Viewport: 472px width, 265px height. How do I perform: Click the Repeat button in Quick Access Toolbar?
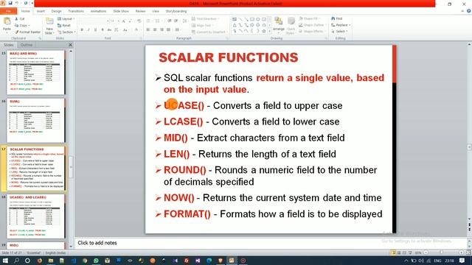26,3
